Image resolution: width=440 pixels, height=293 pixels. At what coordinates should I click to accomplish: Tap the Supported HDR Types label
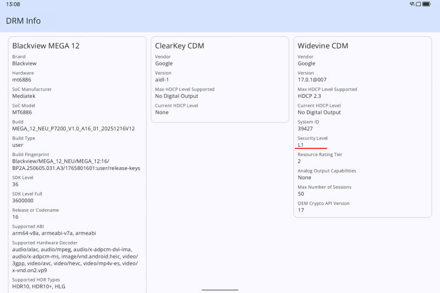[x=36, y=280]
